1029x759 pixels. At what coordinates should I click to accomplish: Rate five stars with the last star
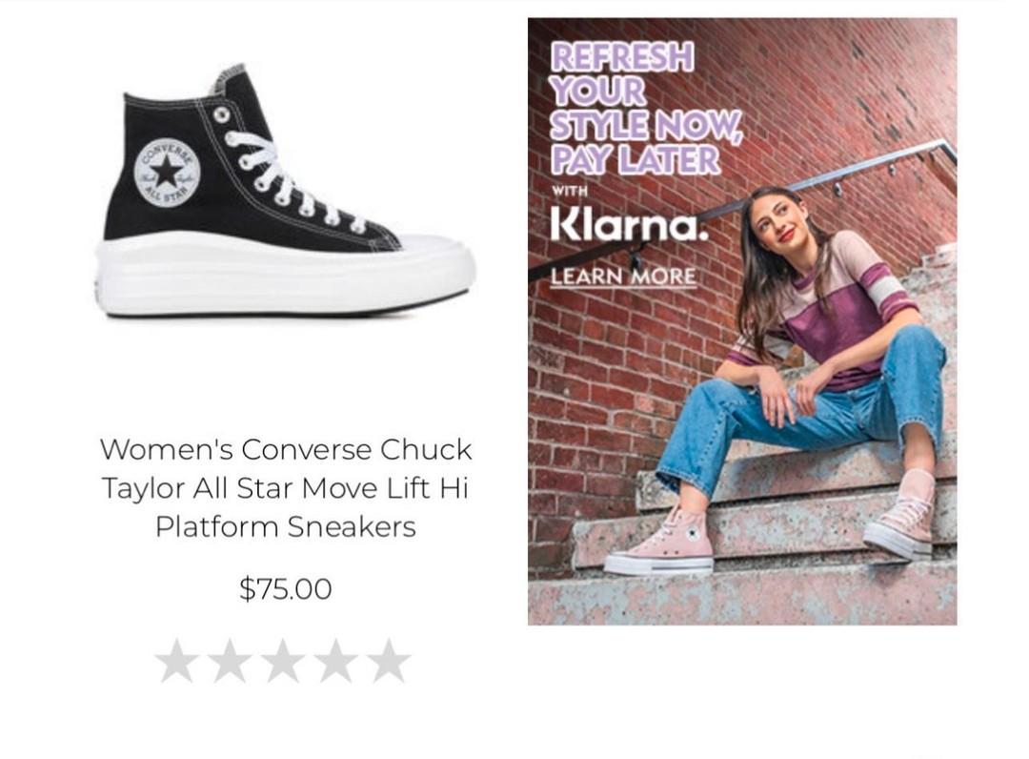coord(389,661)
